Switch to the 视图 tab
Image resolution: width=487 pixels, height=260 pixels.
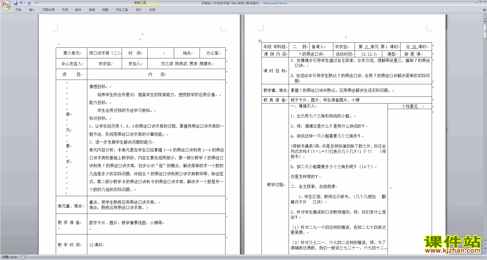click(105, 10)
